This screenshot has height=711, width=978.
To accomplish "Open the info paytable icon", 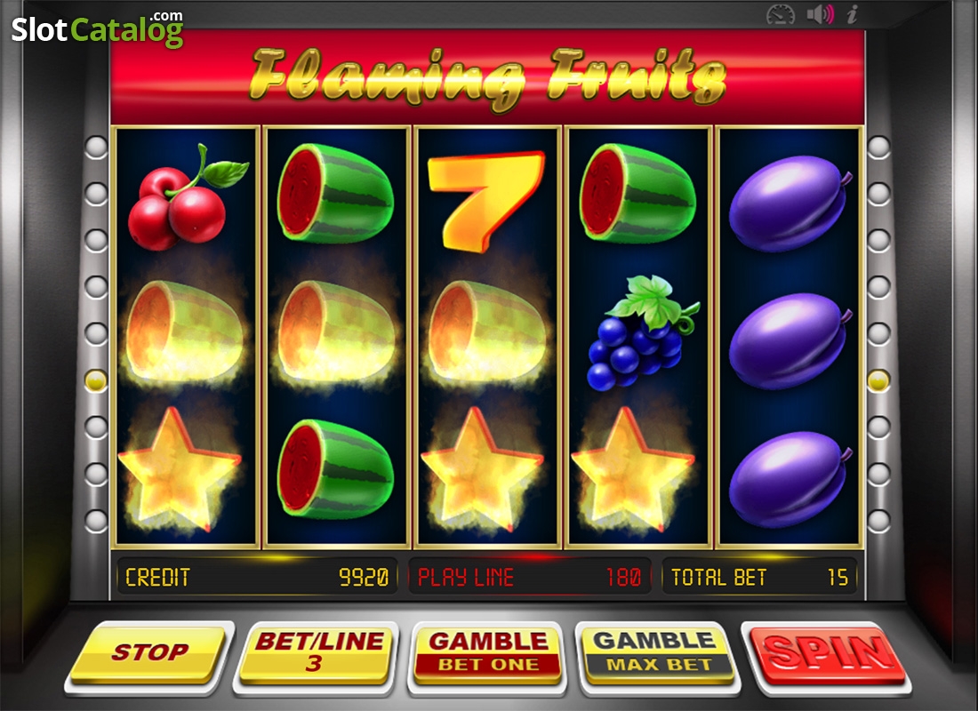I will [852, 13].
